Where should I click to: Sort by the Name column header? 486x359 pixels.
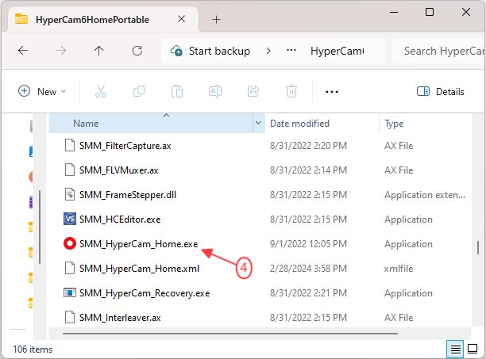[151, 124]
